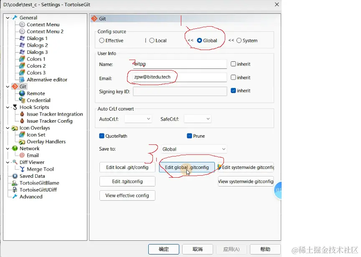The width and height of the screenshot is (361, 257).
Task: Open the SafeCrLf dropdown
Action: coord(198,119)
